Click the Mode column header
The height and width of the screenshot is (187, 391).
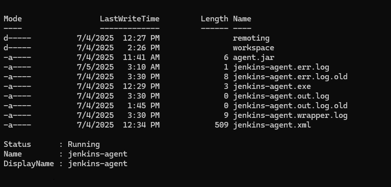(x=13, y=19)
